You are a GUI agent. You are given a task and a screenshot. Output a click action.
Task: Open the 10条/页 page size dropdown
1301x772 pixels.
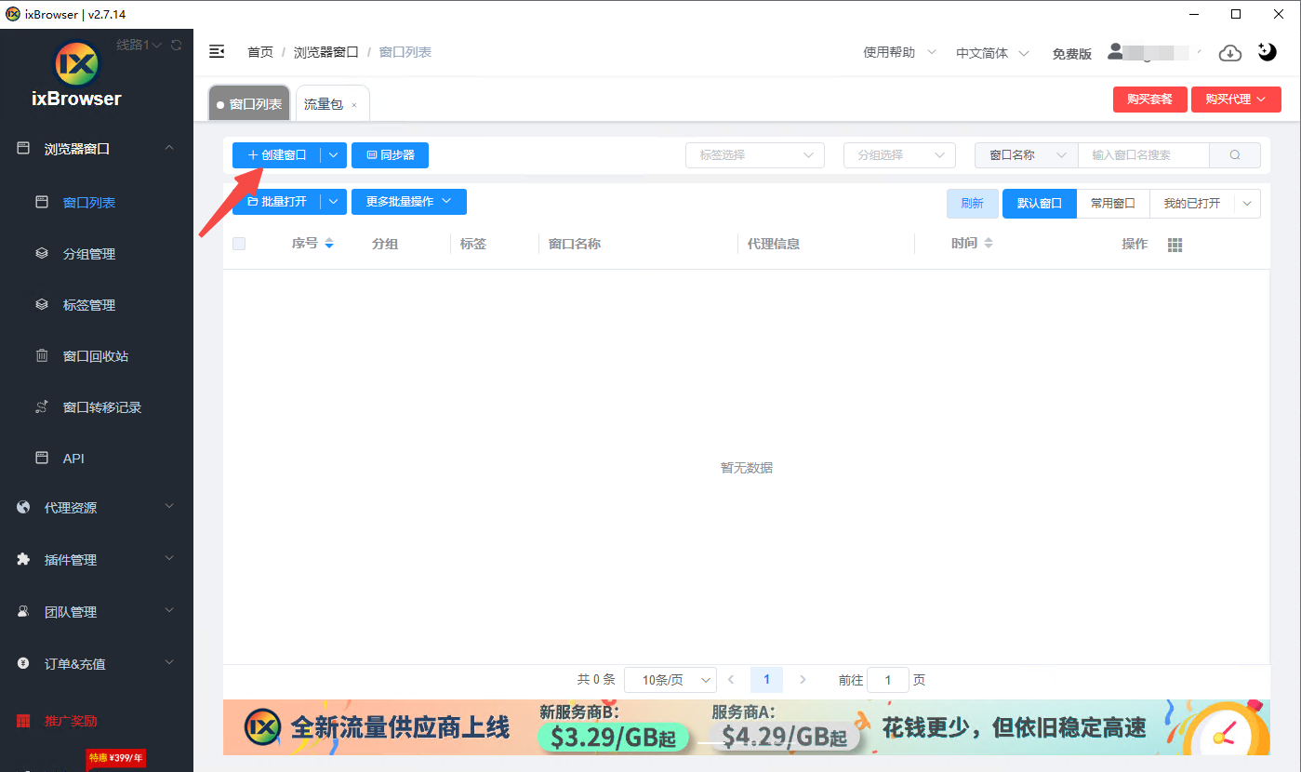point(670,680)
